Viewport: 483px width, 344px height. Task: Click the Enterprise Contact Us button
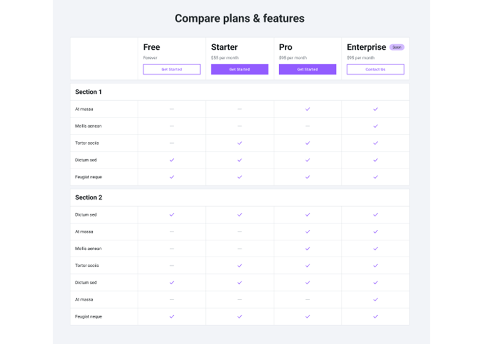[375, 69]
